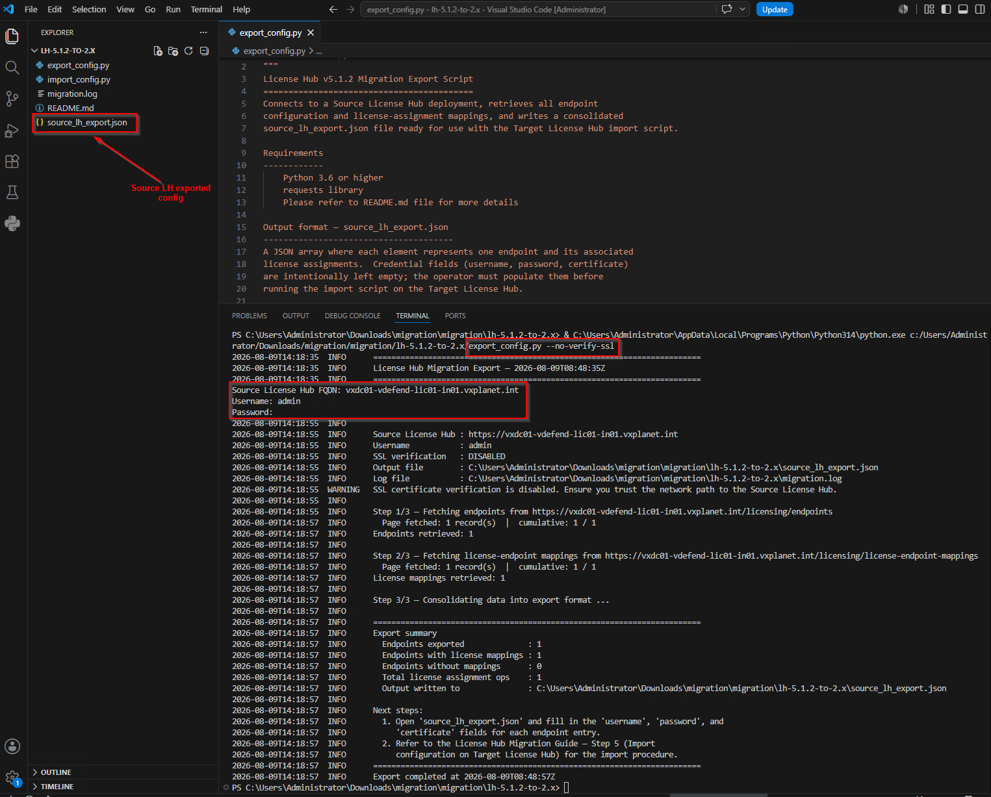Viewport: 991px width, 797px height.
Task: Open the Run menu
Action: [x=173, y=9]
